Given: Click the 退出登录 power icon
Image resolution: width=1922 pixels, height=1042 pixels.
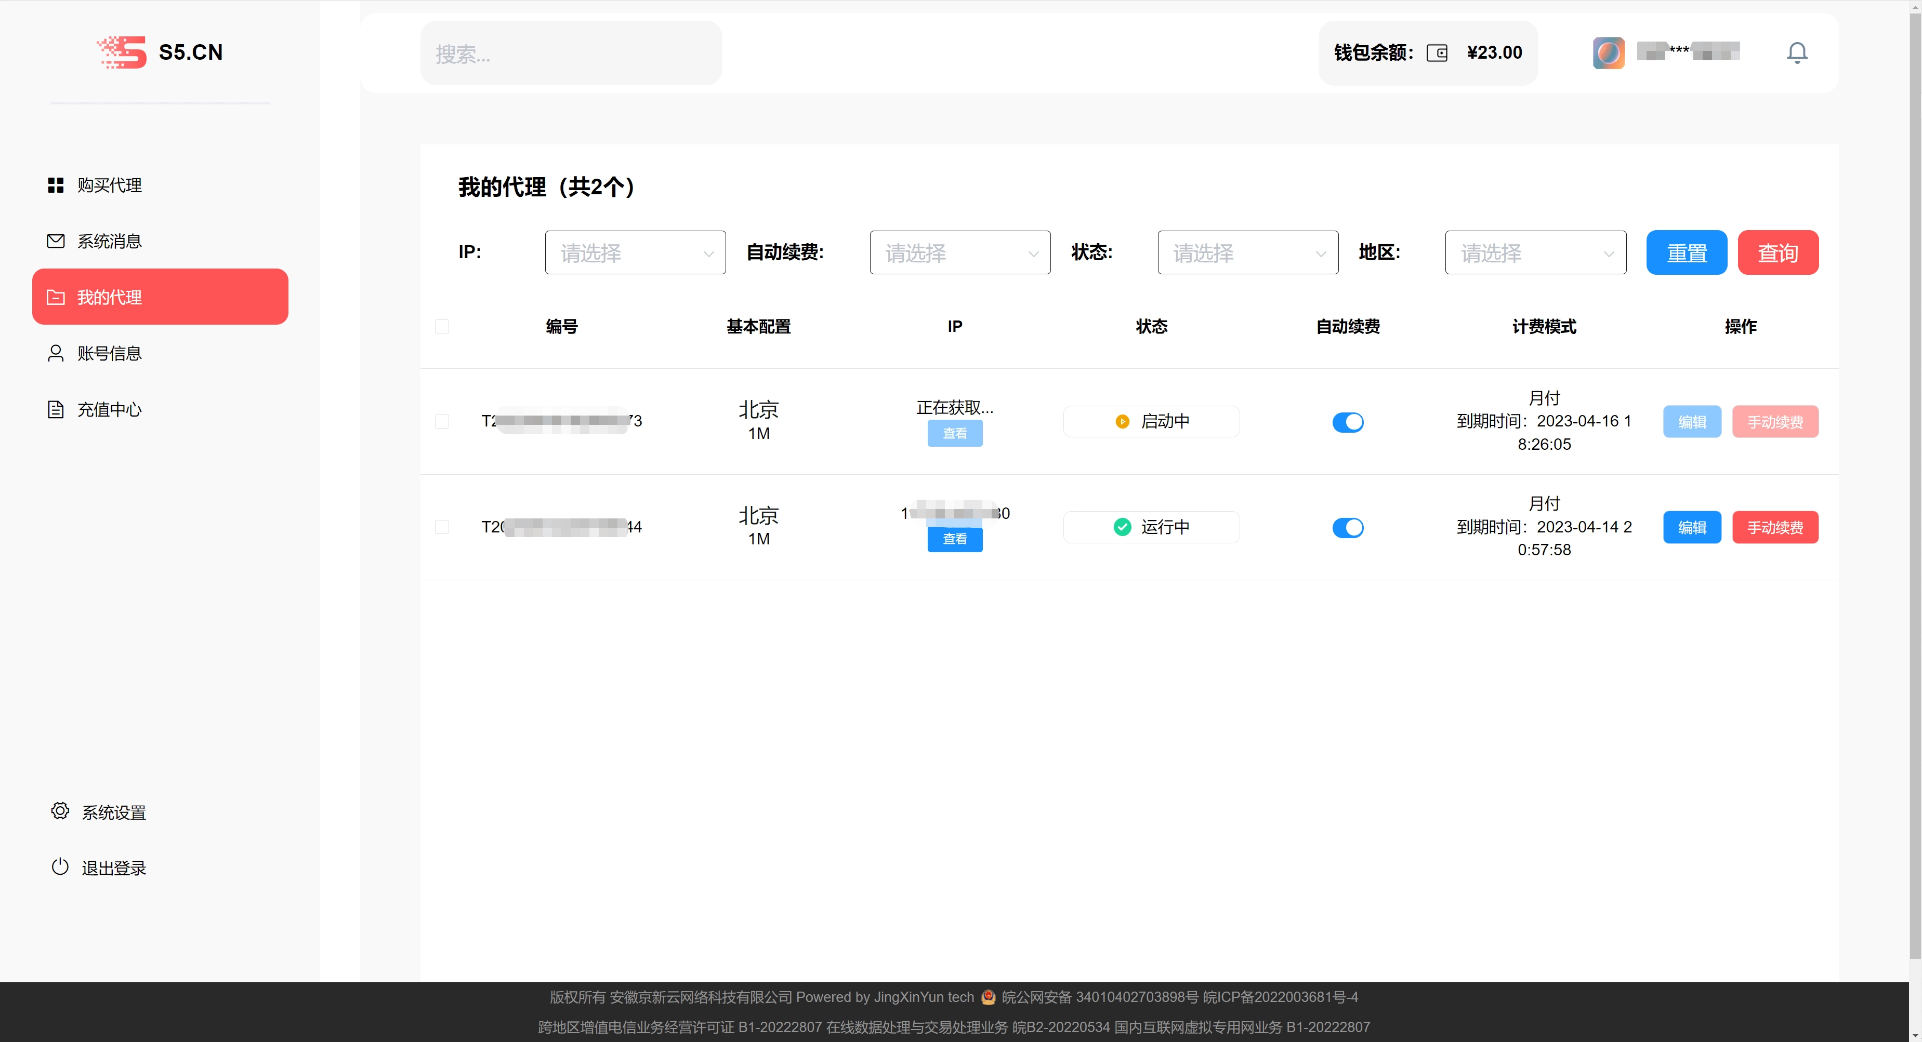Looking at the screenshot, I should point(60,867).
